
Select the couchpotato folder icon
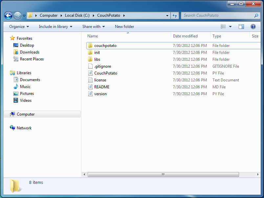click(x=90, y=45)
